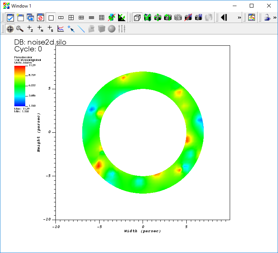Select the Zoom magnifier tool
The height and width of the screenshot is (253, 278).
(20, 29)
